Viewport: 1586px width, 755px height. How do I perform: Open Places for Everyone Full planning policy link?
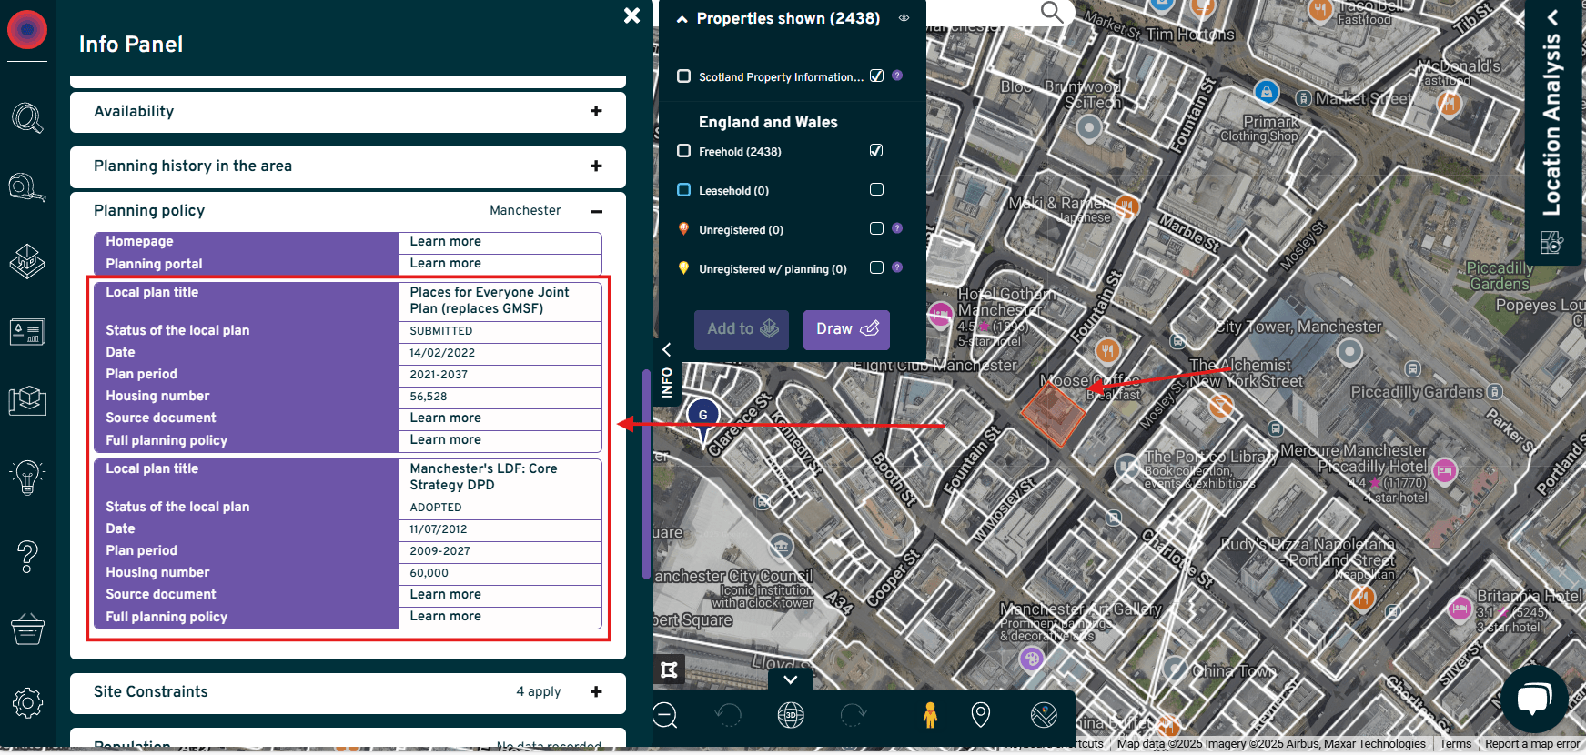(445, 439)
